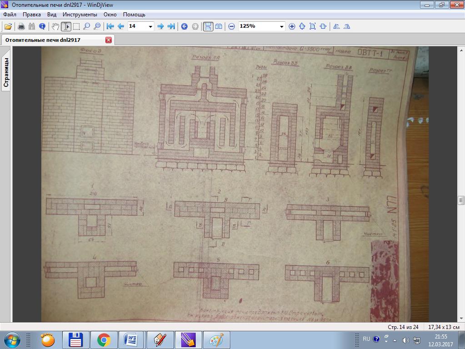Choose the rectangle Select Region tool
465x349 pixels.
76,26
